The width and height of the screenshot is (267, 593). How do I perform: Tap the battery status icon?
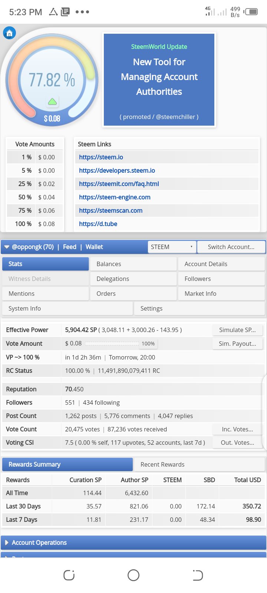[251, 11]
